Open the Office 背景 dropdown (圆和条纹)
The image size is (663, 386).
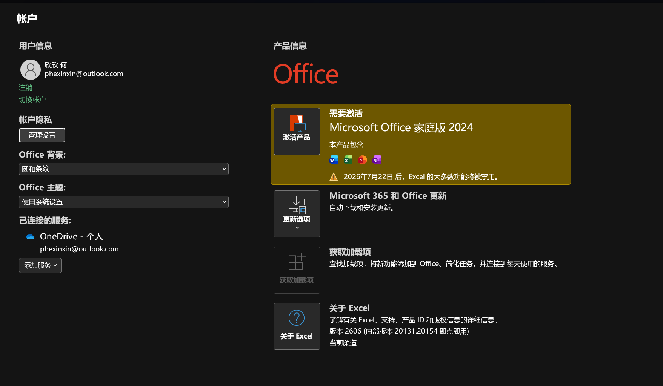click(x=124, y=169)
